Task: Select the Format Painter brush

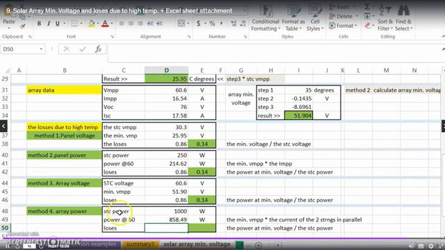Action: click(23, 26)
